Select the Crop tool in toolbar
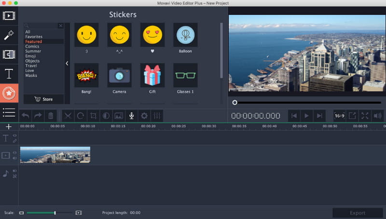The width and height of the screenshot is (386, 219). click(x=94, y=116)
